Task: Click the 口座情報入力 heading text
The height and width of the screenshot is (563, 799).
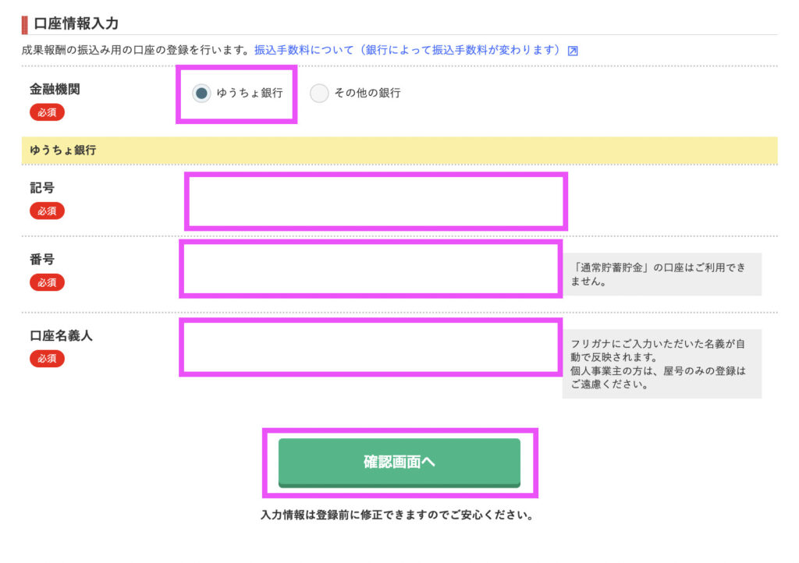Action: [76, 23]
